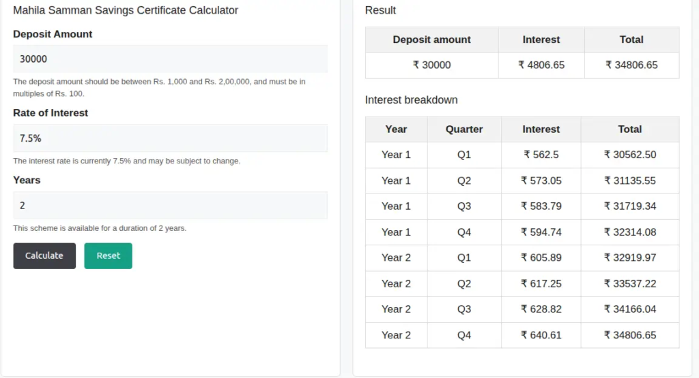
Task: Focus the Deposit Amount field showing 30000
Action: pyautogui.click(x=170, y=59)
